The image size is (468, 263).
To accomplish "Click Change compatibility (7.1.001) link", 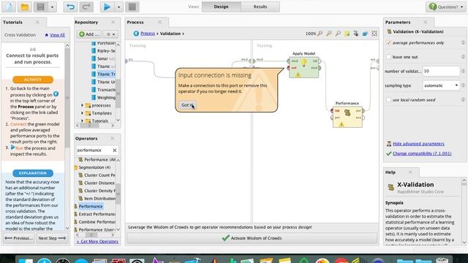I will (422, 153).
